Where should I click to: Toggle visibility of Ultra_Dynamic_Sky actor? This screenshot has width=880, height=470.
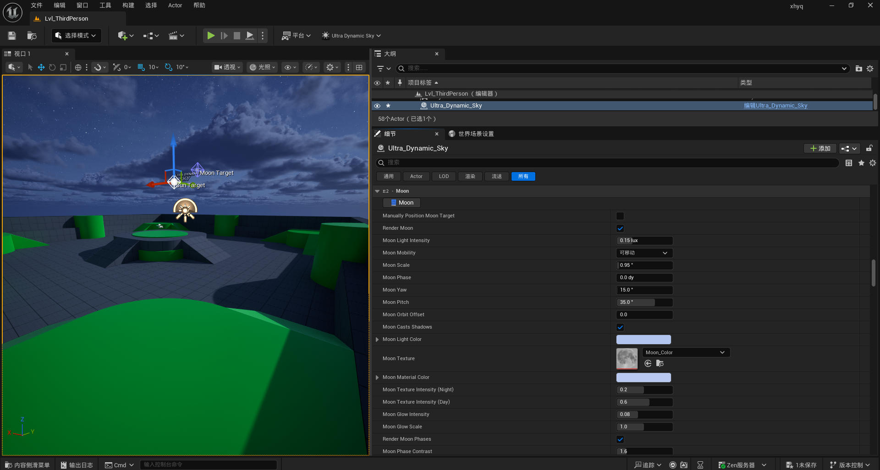tap(377, 106)
